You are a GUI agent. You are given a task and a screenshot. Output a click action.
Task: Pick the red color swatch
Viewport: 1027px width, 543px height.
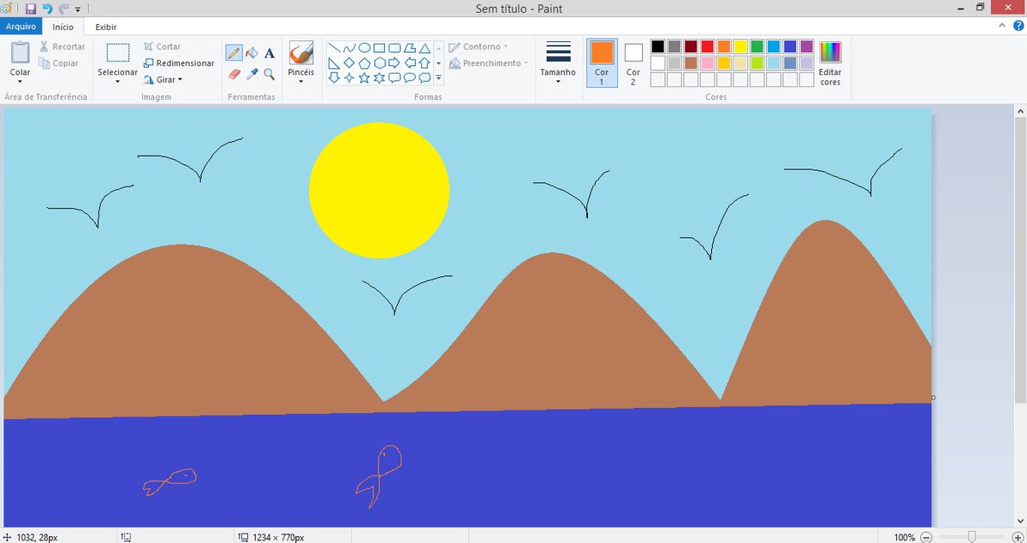(708, 46)
